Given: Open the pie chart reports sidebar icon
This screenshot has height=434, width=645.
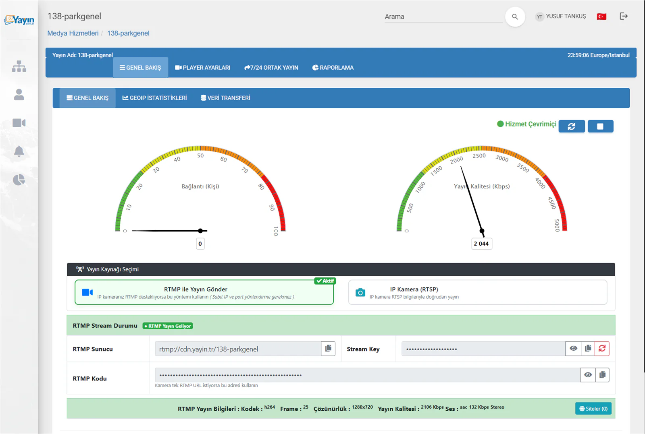Looking at the screenshot, I should click(19, 180).
